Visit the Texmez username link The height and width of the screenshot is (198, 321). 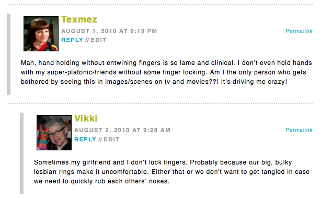79,19
